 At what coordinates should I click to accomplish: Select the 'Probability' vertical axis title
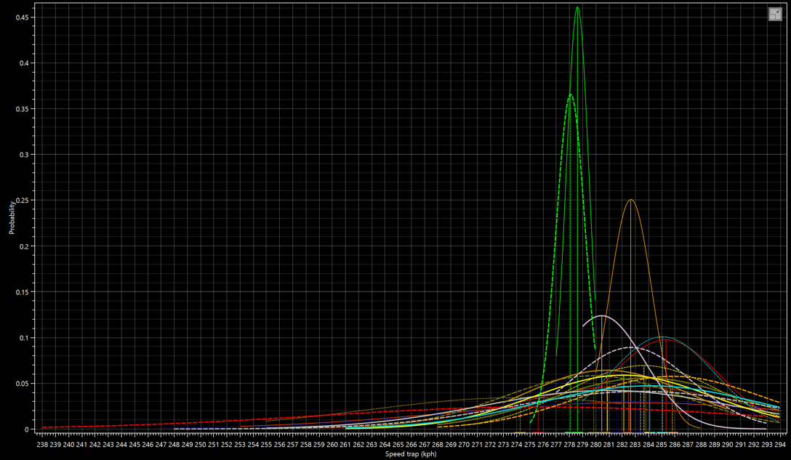point(12,217)
